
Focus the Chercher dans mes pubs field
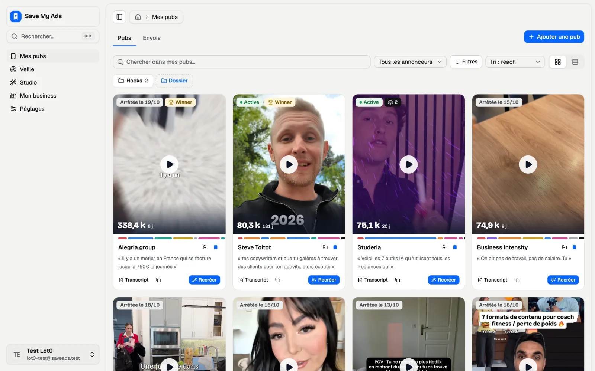pos(242,62)
